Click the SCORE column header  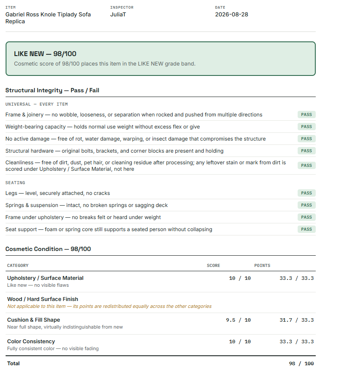(213, 266)
